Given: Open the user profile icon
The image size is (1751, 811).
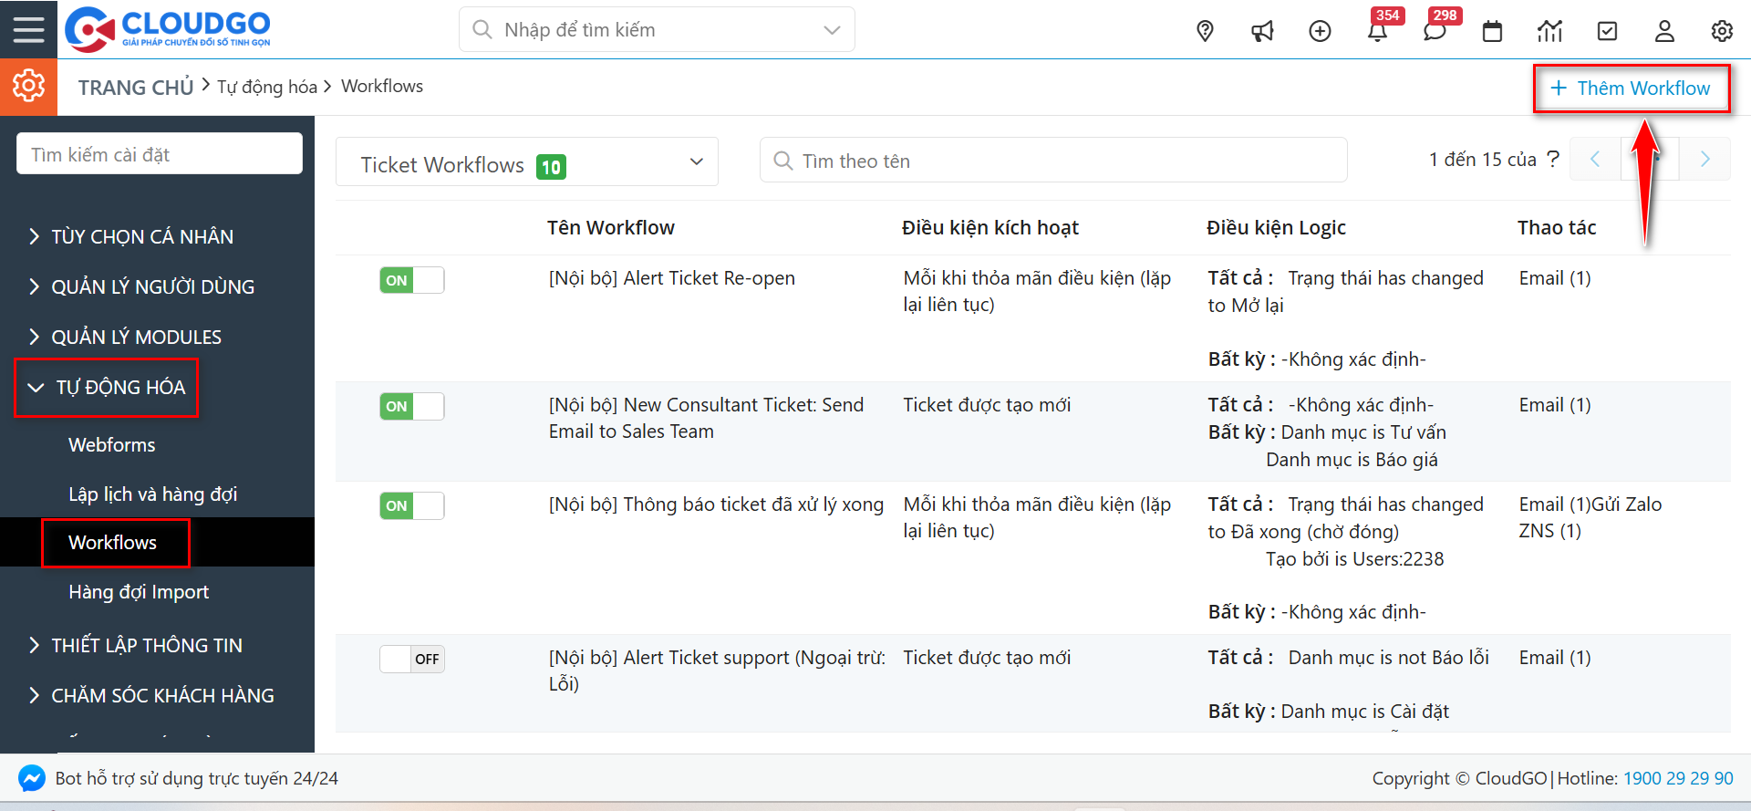Looking at the screenshot, I should pyautogui.click(x=1664, y=31).
